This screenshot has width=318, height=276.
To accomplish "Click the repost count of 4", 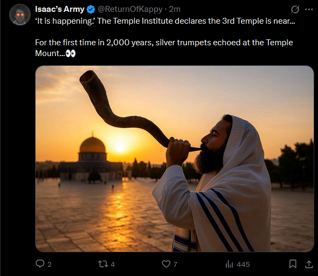I will pos(113,264).
